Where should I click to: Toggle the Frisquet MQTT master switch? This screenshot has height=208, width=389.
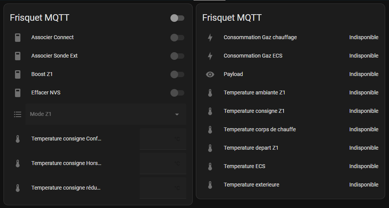point(177,18)
